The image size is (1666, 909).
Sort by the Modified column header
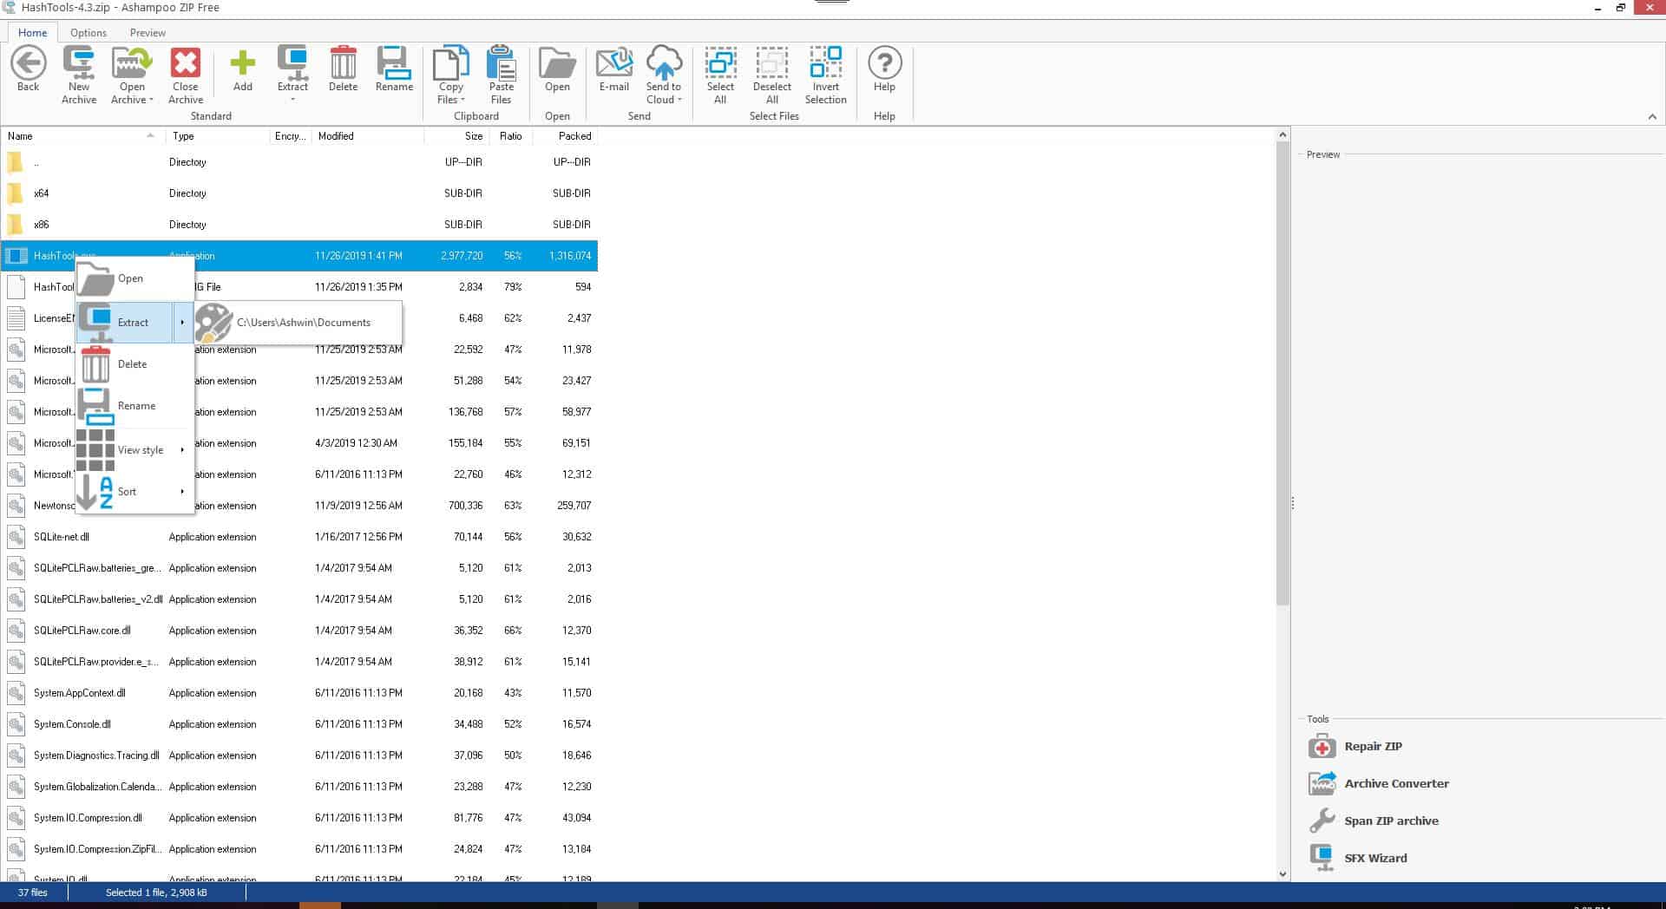coord(368,136)
